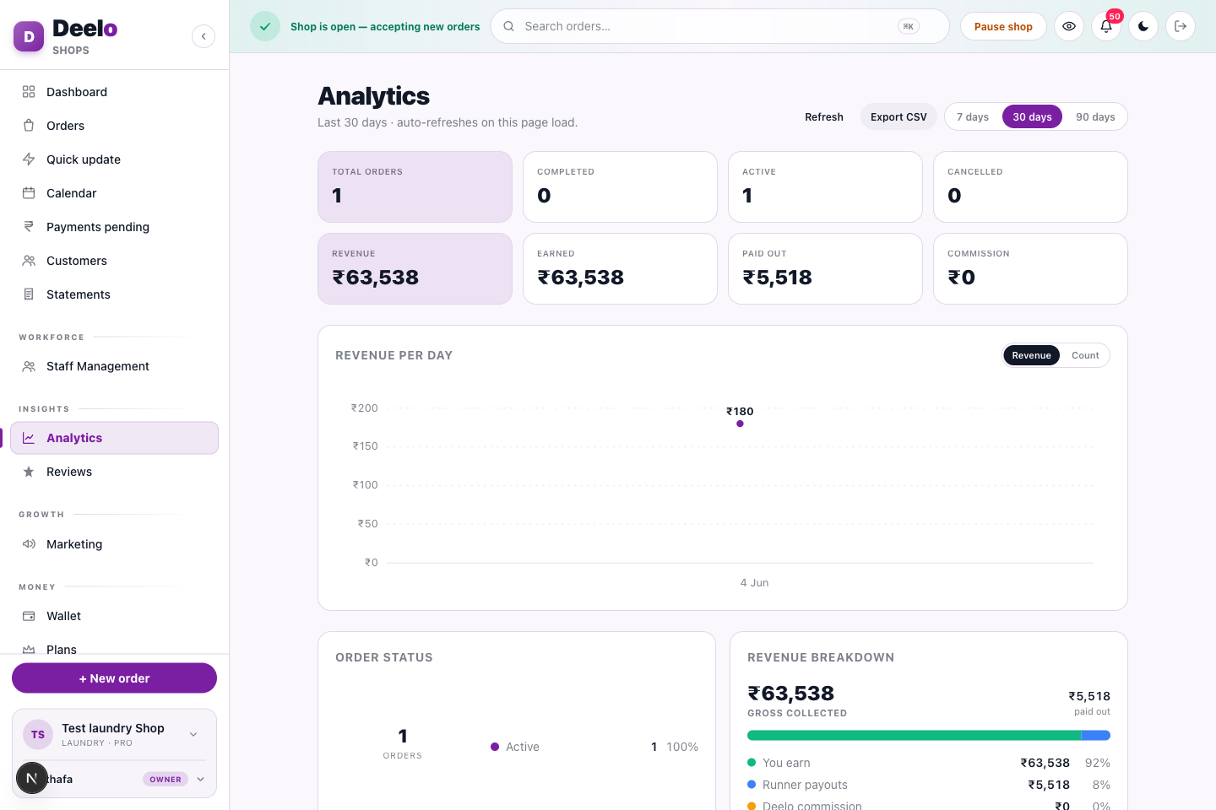1216x810 pixels.
Task: Click the Orders bag icon
Action: [x=29, y=126]
